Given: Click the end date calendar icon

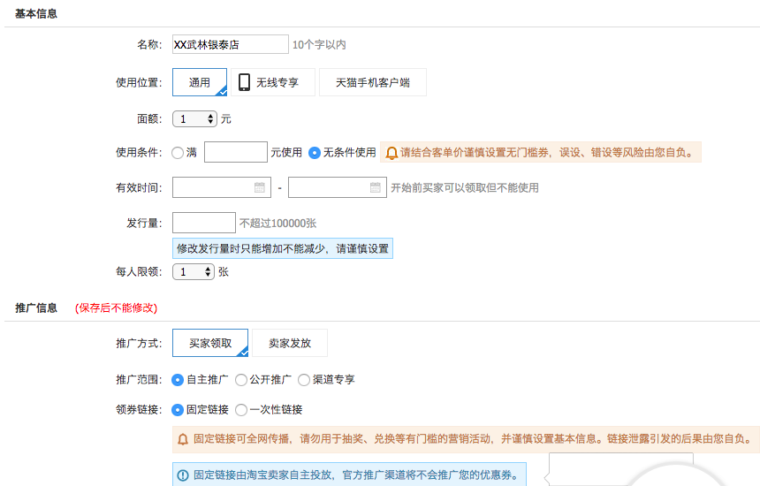Looking at the screenshot, I should (375, 187).
